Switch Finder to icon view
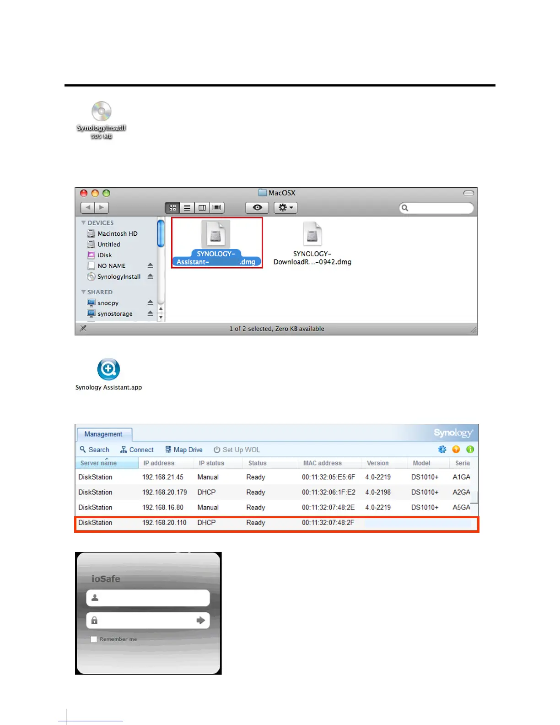 172,208
